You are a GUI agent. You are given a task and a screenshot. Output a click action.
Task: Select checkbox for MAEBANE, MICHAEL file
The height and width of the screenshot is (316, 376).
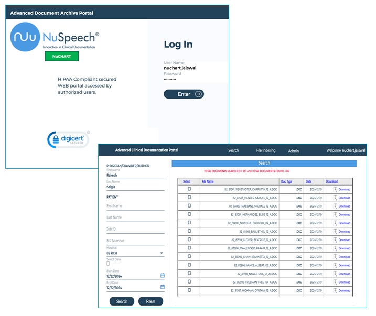tap(189, 205)
